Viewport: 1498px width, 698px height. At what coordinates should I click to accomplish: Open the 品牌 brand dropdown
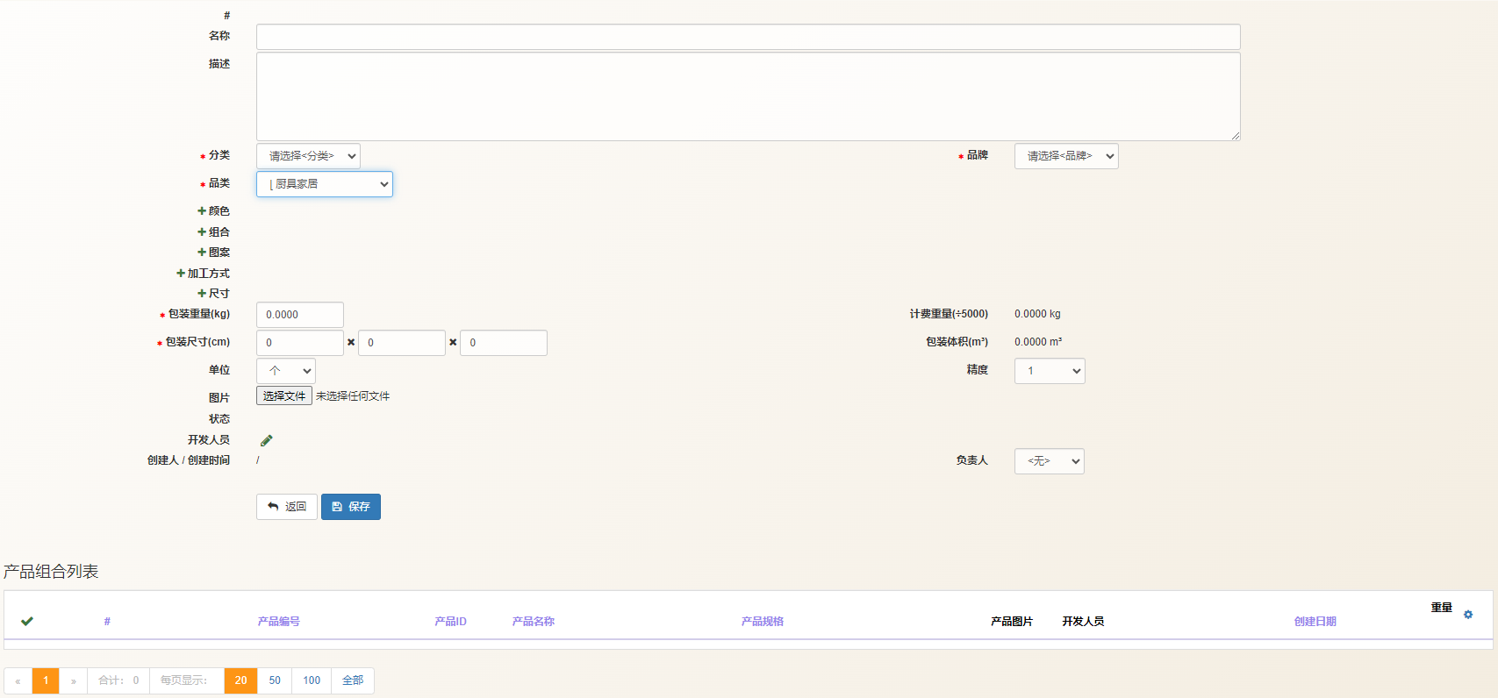[1066, 156]
